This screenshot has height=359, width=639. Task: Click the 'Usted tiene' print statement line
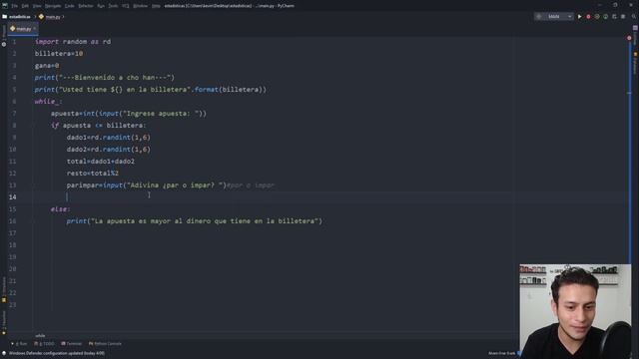151,90
